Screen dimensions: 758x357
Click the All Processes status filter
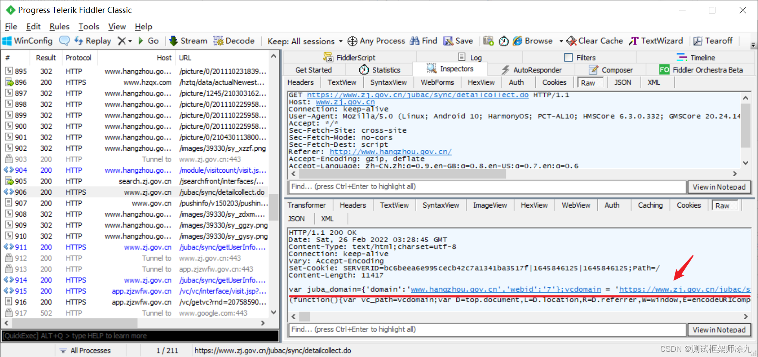(85, 351)
